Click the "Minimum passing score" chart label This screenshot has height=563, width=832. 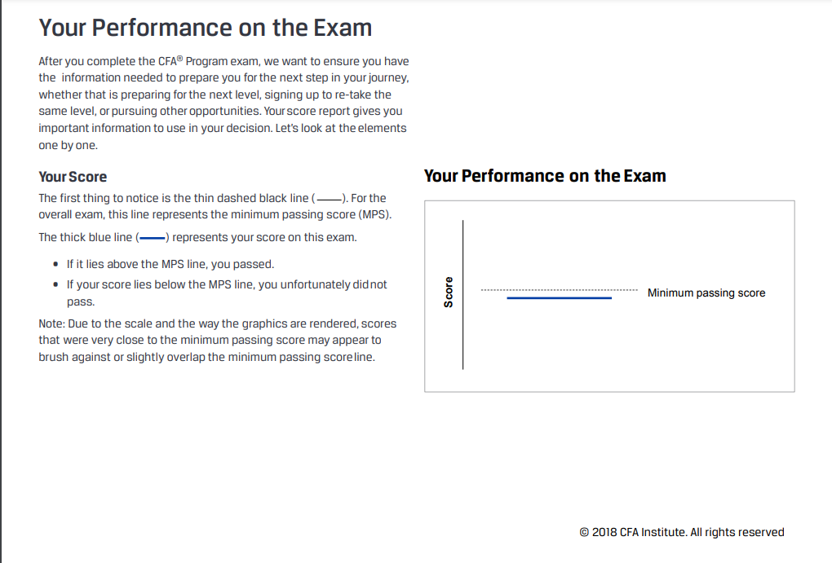click(x=706, y=293)
